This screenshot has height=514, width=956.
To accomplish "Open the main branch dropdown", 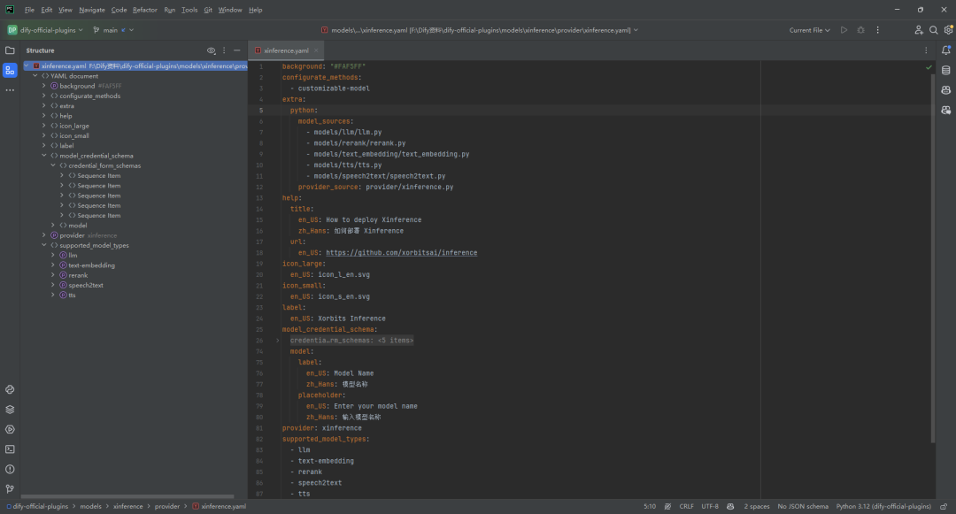I will [113, 30].
